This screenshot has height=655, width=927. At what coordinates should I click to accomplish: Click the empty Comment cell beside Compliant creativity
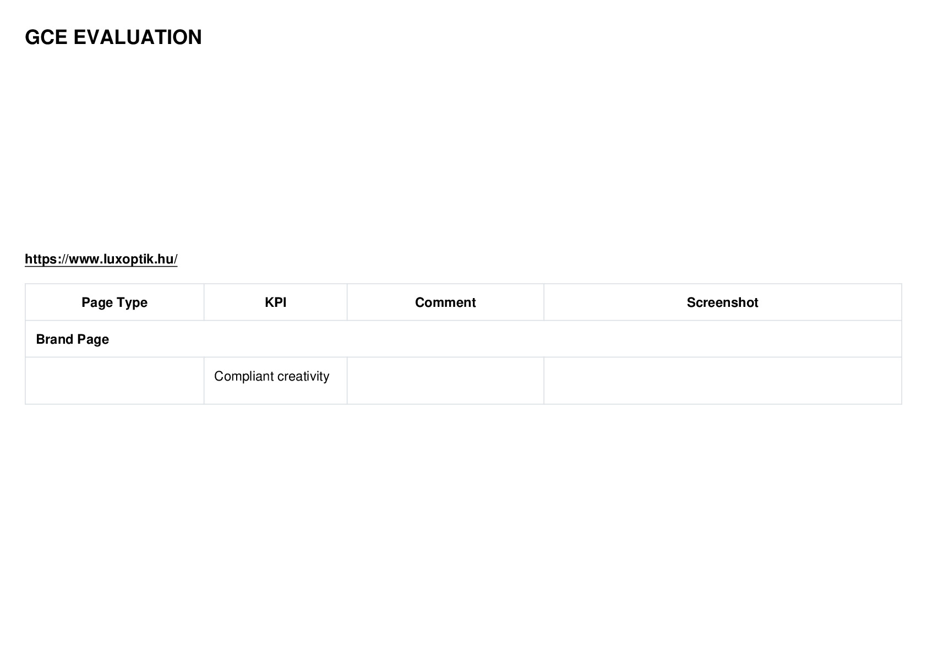[x=445, y=381]
